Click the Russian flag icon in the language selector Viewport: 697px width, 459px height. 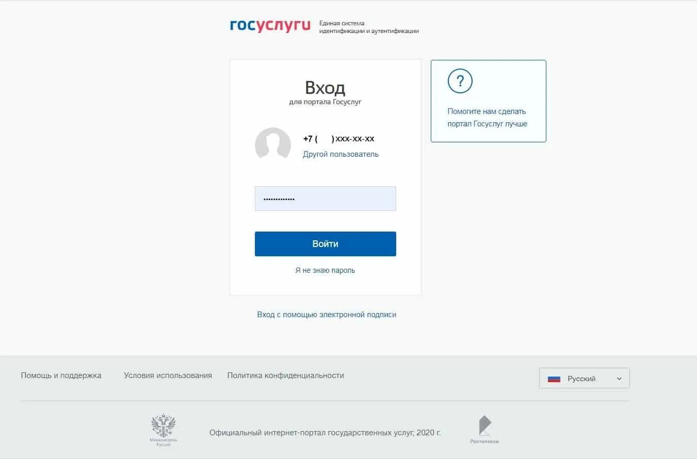554,379
